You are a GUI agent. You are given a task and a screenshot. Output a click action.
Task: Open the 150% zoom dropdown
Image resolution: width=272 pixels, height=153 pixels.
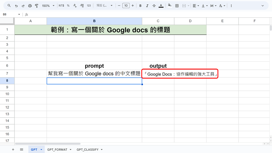48,6
